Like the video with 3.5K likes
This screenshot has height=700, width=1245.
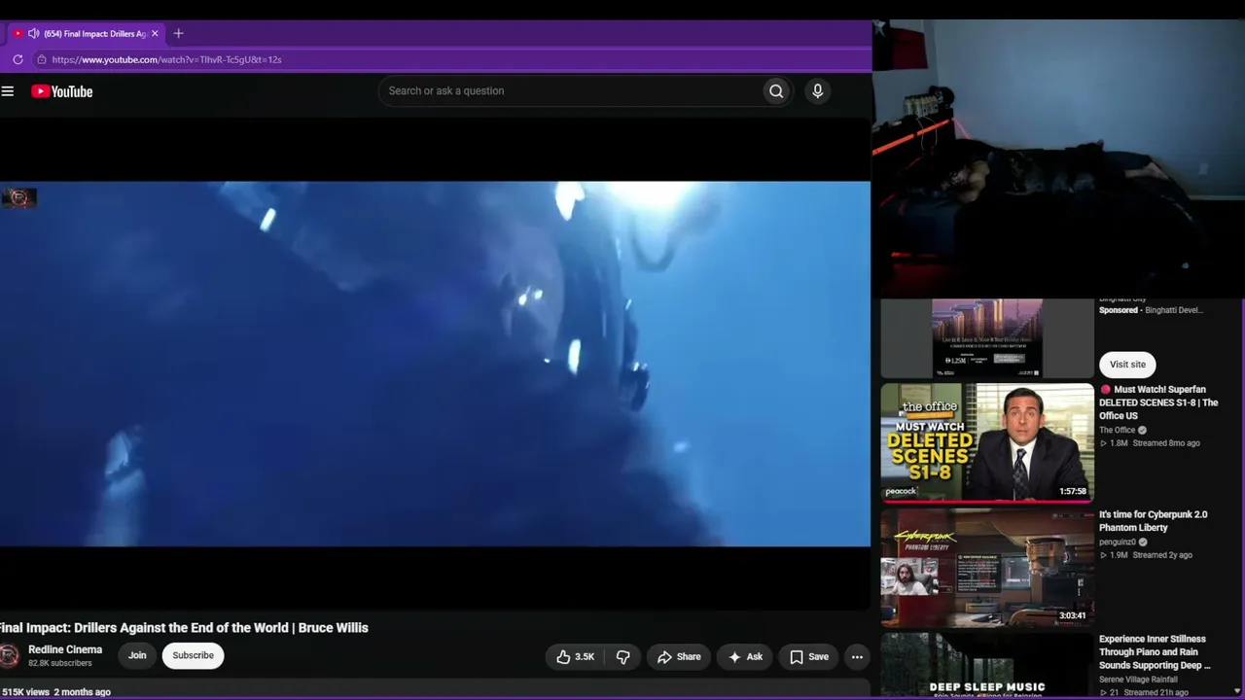pyautogui.click(x=575, y=657)
